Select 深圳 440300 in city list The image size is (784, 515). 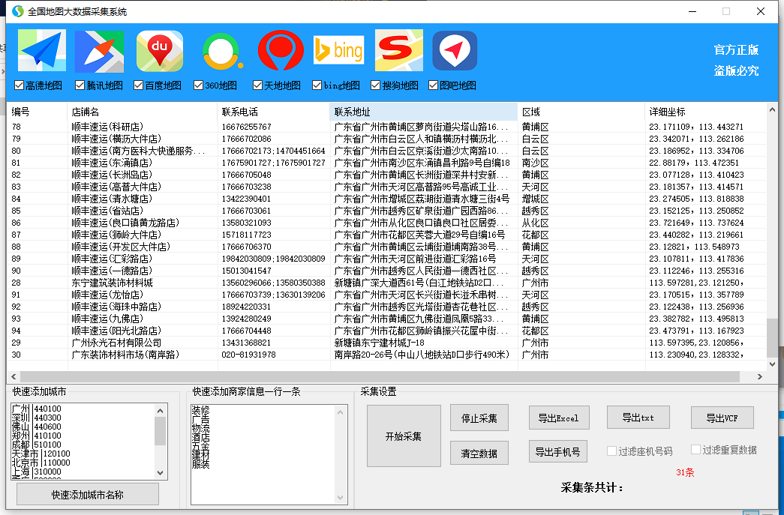pyautogui.click(x=37, y=418)
